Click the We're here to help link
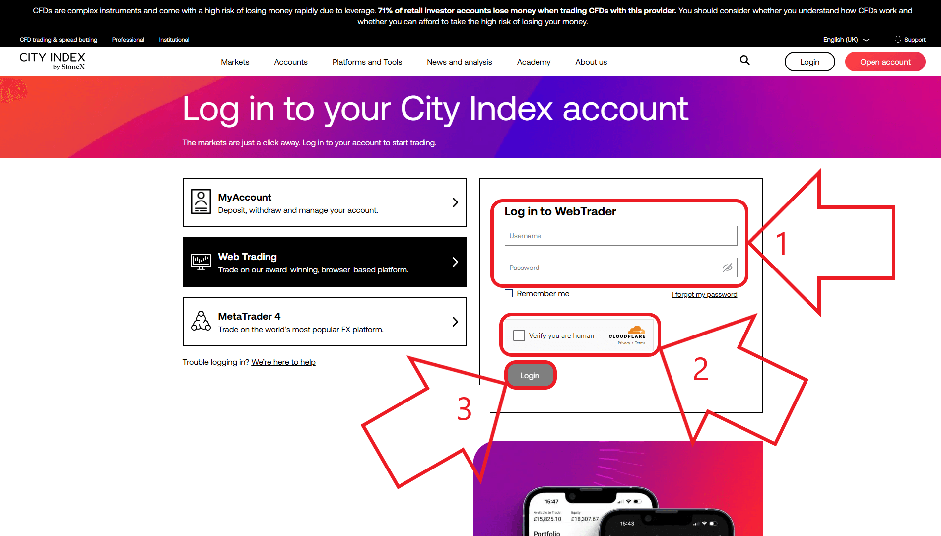The image size is (941, 536). [283, 362]
